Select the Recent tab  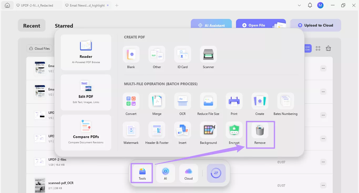click(32, 26)
